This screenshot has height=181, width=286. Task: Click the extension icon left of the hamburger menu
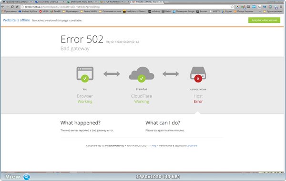pyautogui.click(x=276, y=7)
